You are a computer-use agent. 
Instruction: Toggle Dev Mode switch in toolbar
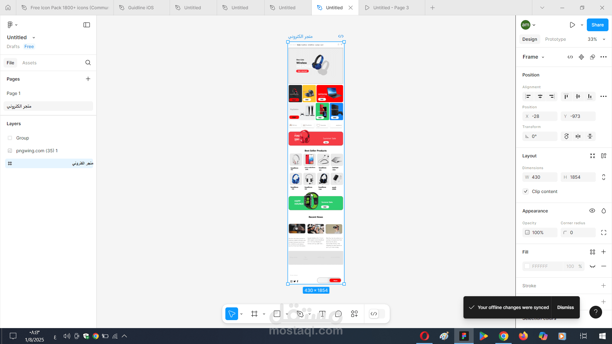pos(377,314)
